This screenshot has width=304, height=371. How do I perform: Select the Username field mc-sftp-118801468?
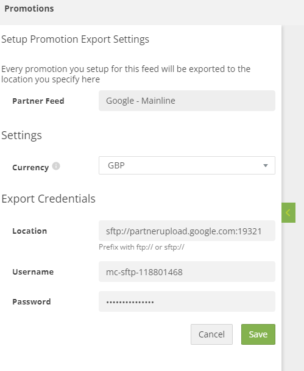(x=187, y=272)
